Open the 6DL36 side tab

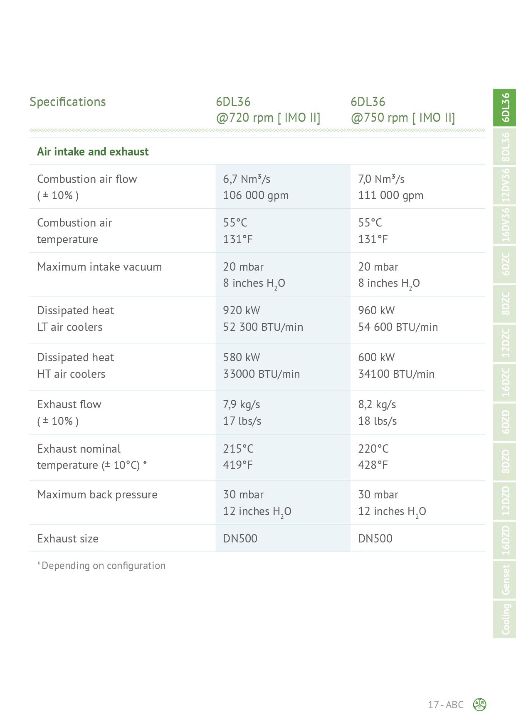coord(504,107)
